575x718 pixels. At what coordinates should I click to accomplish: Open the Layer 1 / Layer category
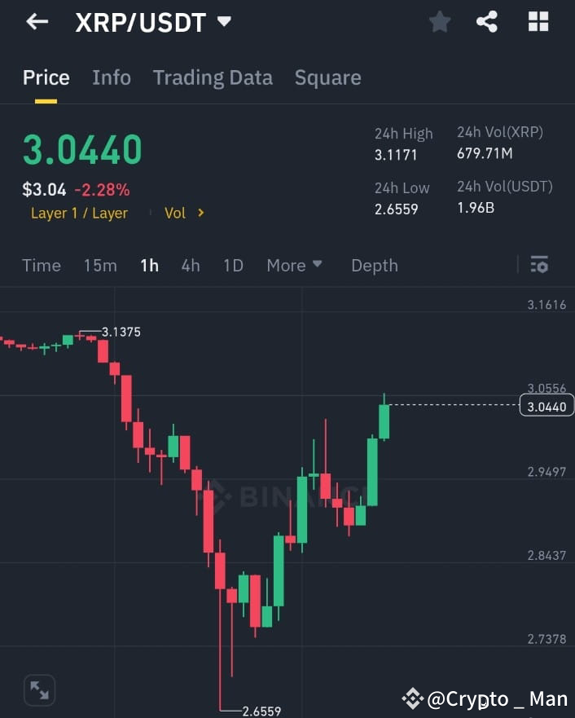79,213
